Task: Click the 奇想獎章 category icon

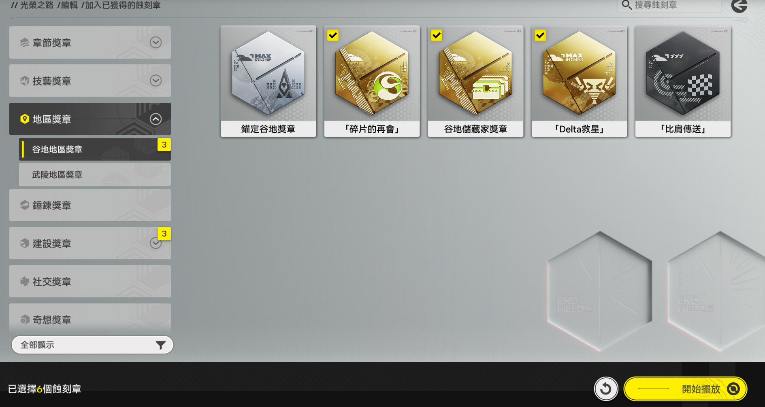Action: (25, 320)
